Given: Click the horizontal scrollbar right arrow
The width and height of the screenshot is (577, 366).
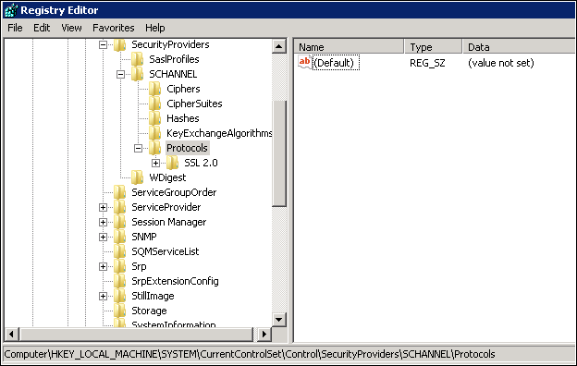Looking at the screenshot, I should pyautogui.click(x=264, y=334).
